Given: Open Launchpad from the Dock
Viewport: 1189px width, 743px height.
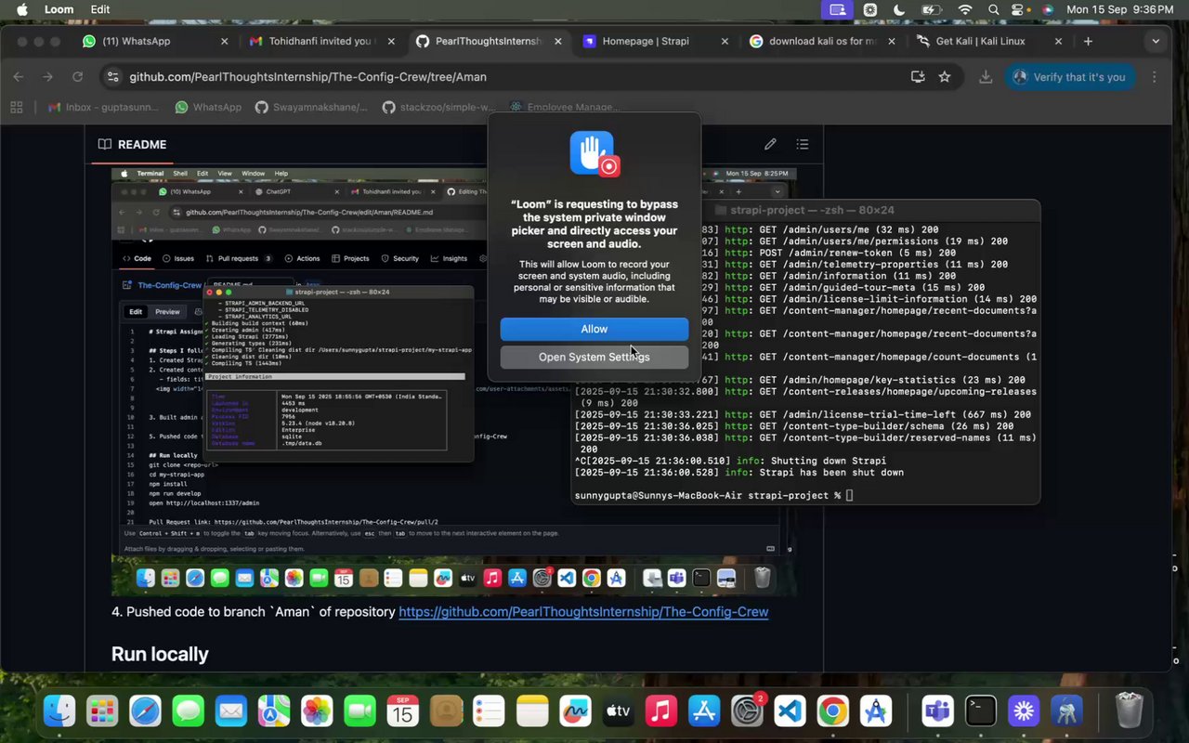Looking at the screenshot, I should [x=102, y=711].
